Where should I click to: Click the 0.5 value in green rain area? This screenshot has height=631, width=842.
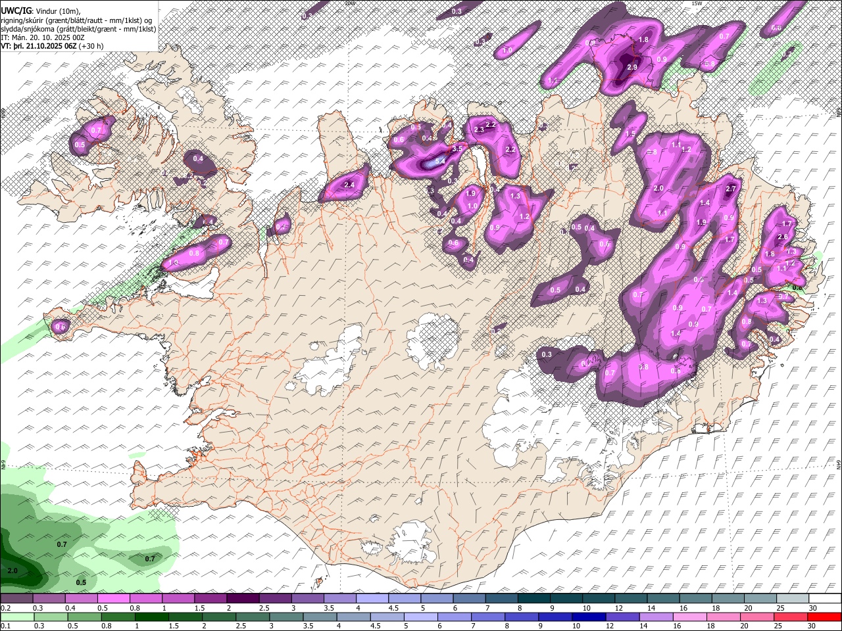pos(81,582)
